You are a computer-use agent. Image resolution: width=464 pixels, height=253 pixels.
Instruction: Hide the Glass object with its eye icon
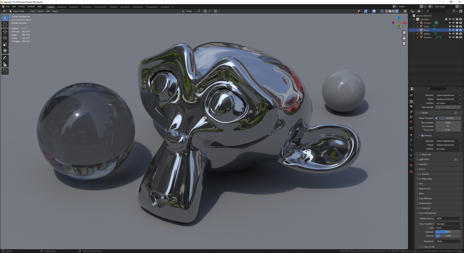click(x=453, y=26)
